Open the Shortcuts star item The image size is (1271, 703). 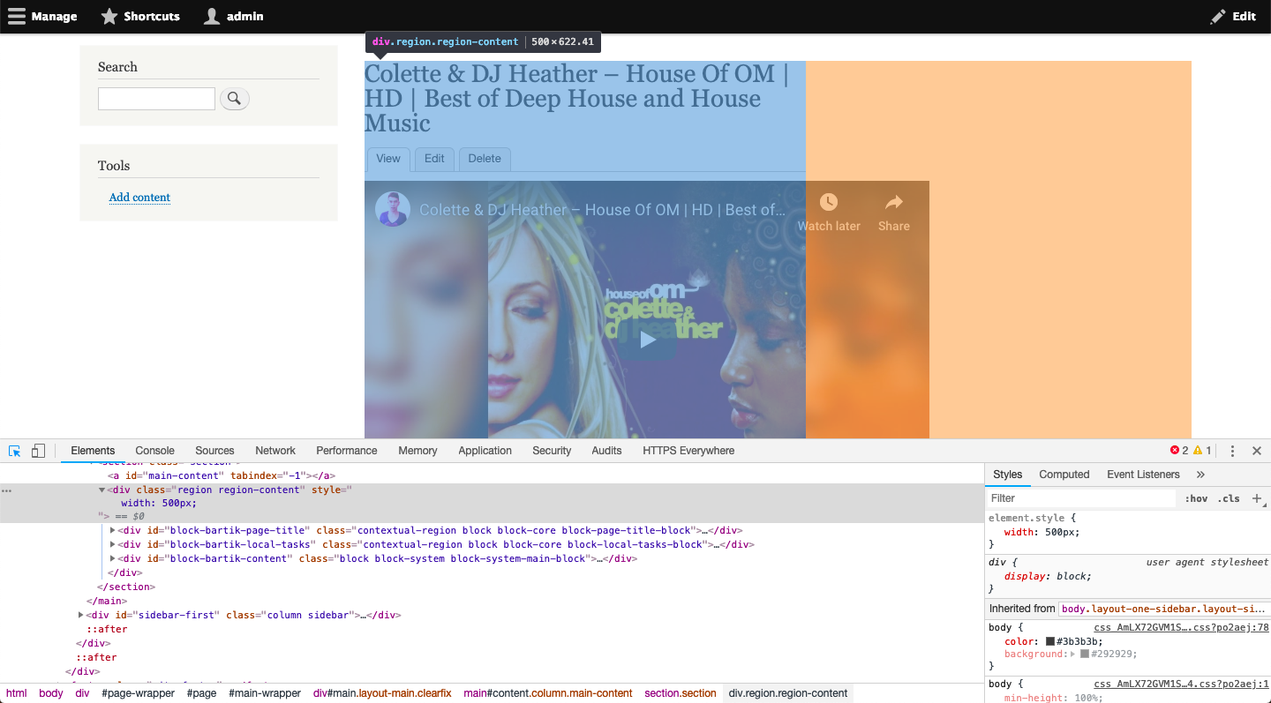pos(140,16)
